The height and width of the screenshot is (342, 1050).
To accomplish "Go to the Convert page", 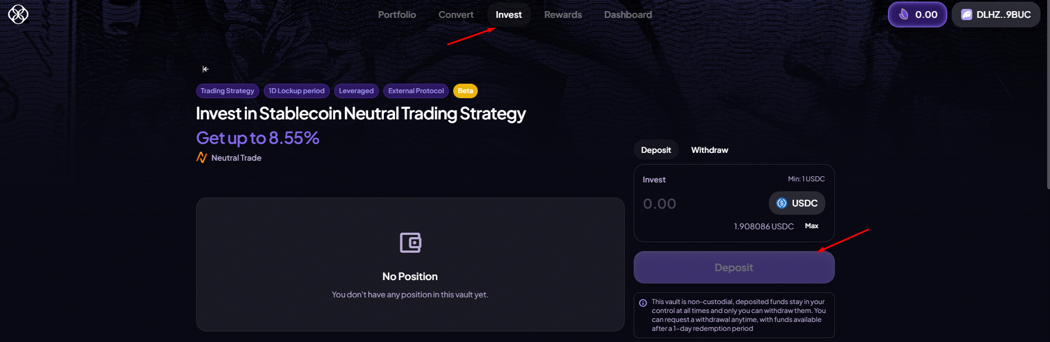I will [x=456, y=15].
